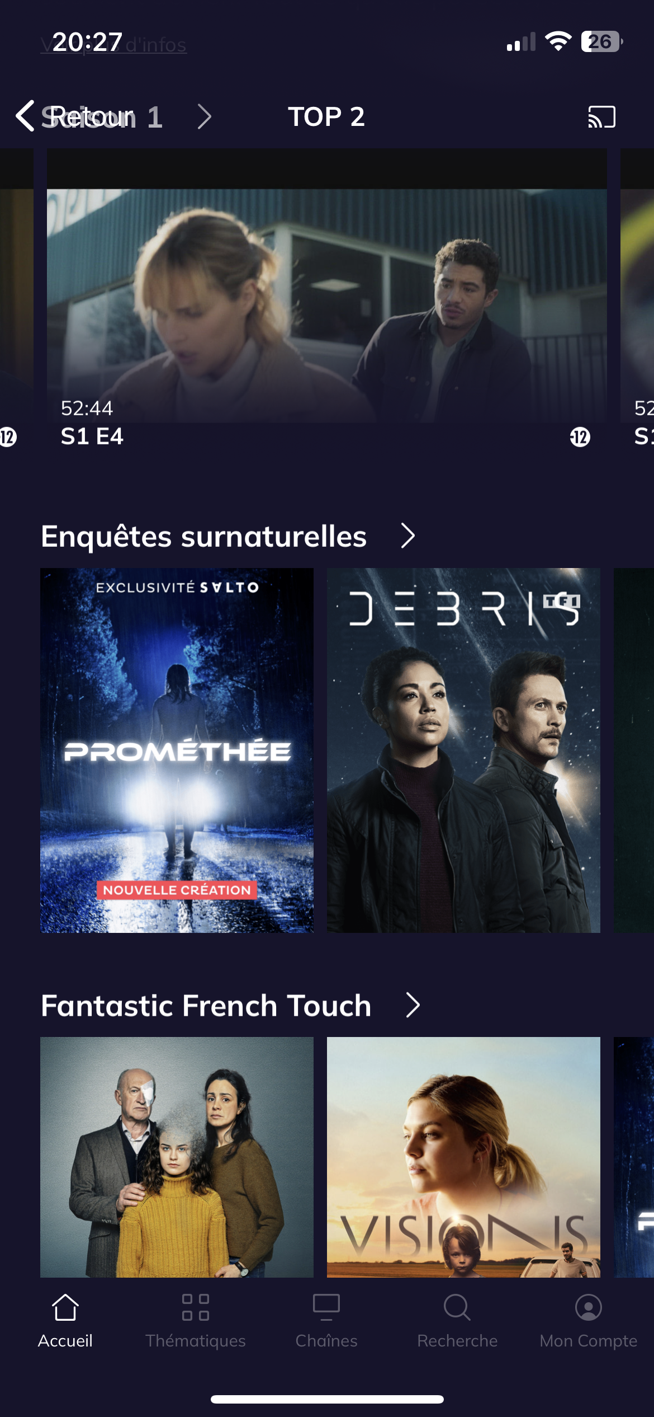
Task: Open the Prométhée poster
Action: point(177,750)
